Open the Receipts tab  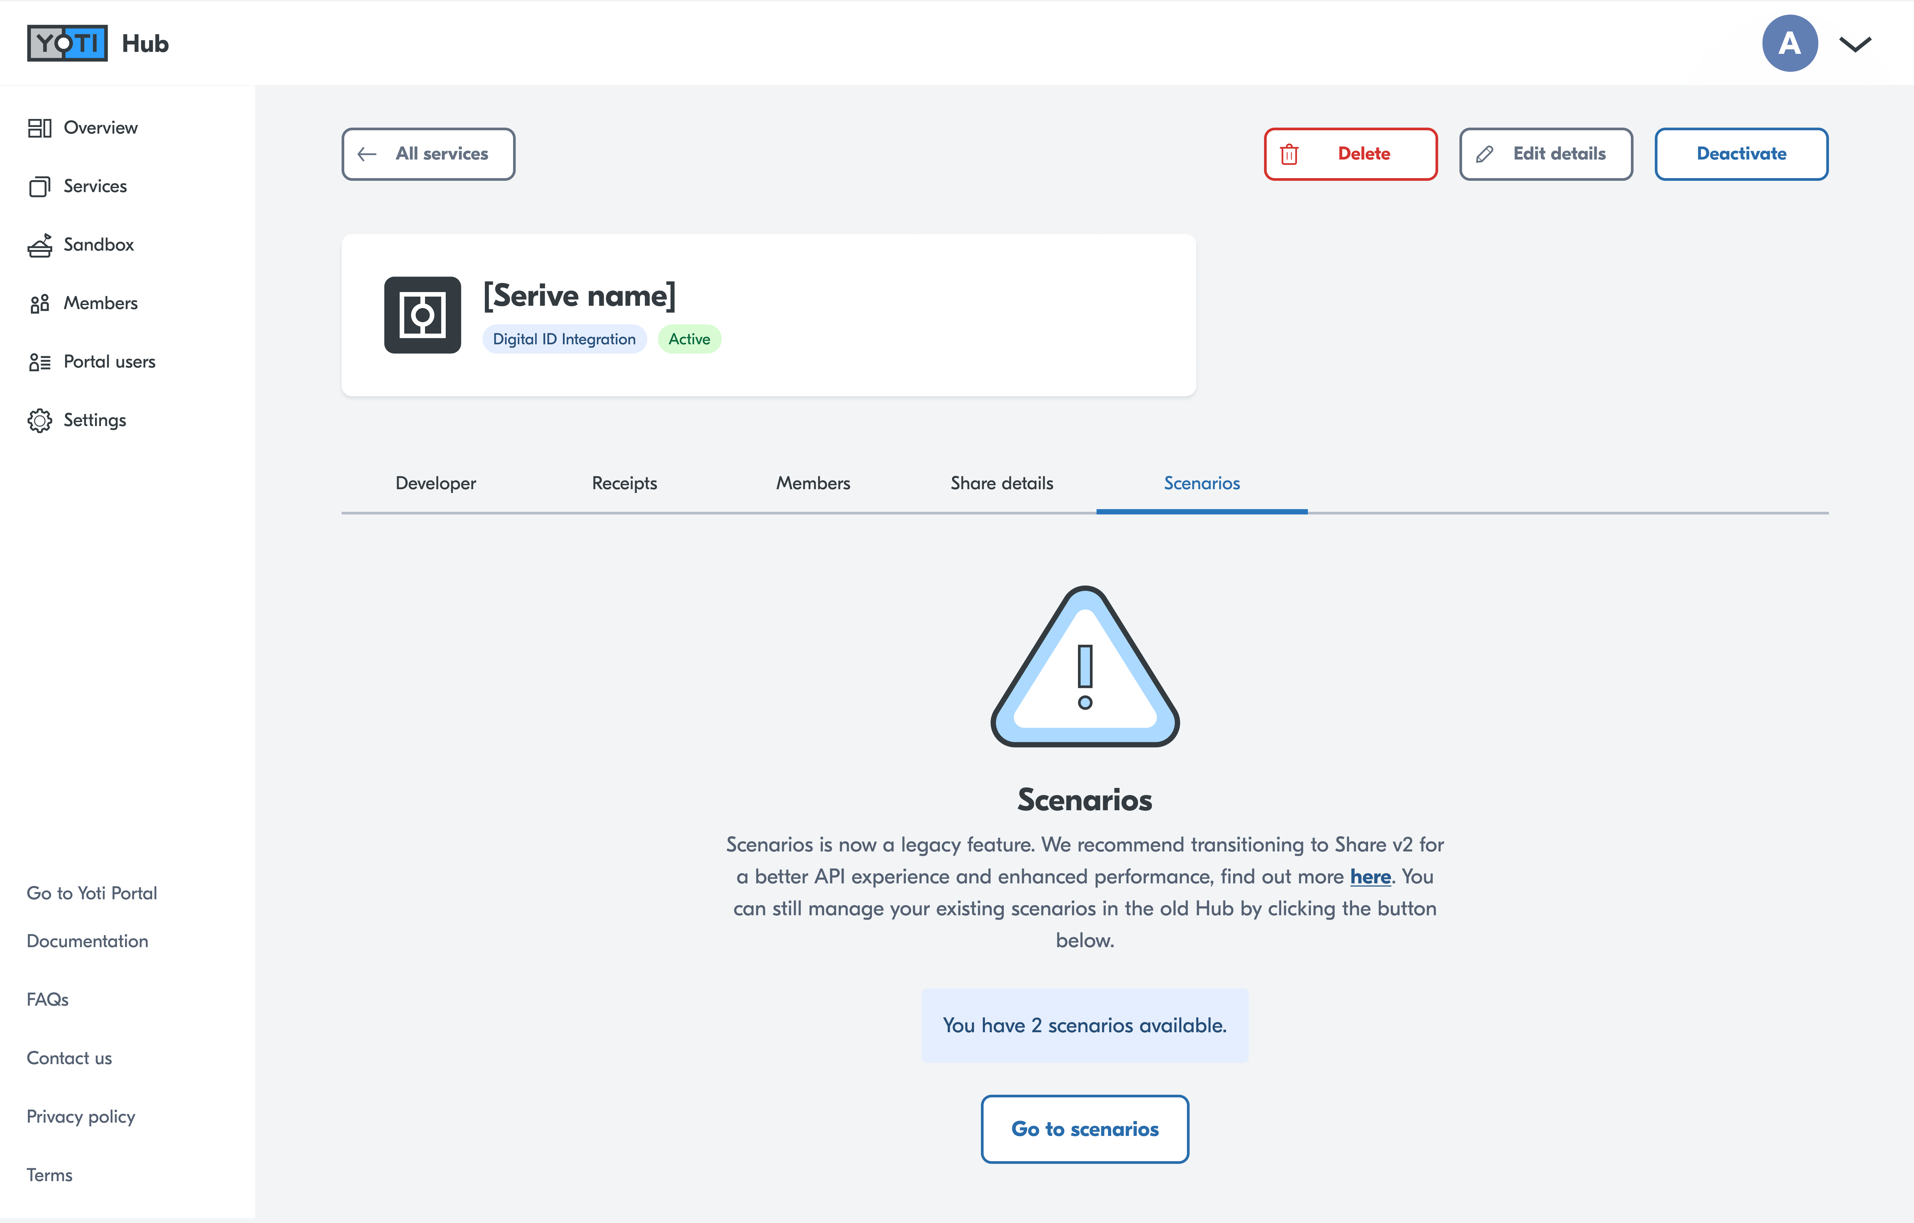click(x=624, y=484)
